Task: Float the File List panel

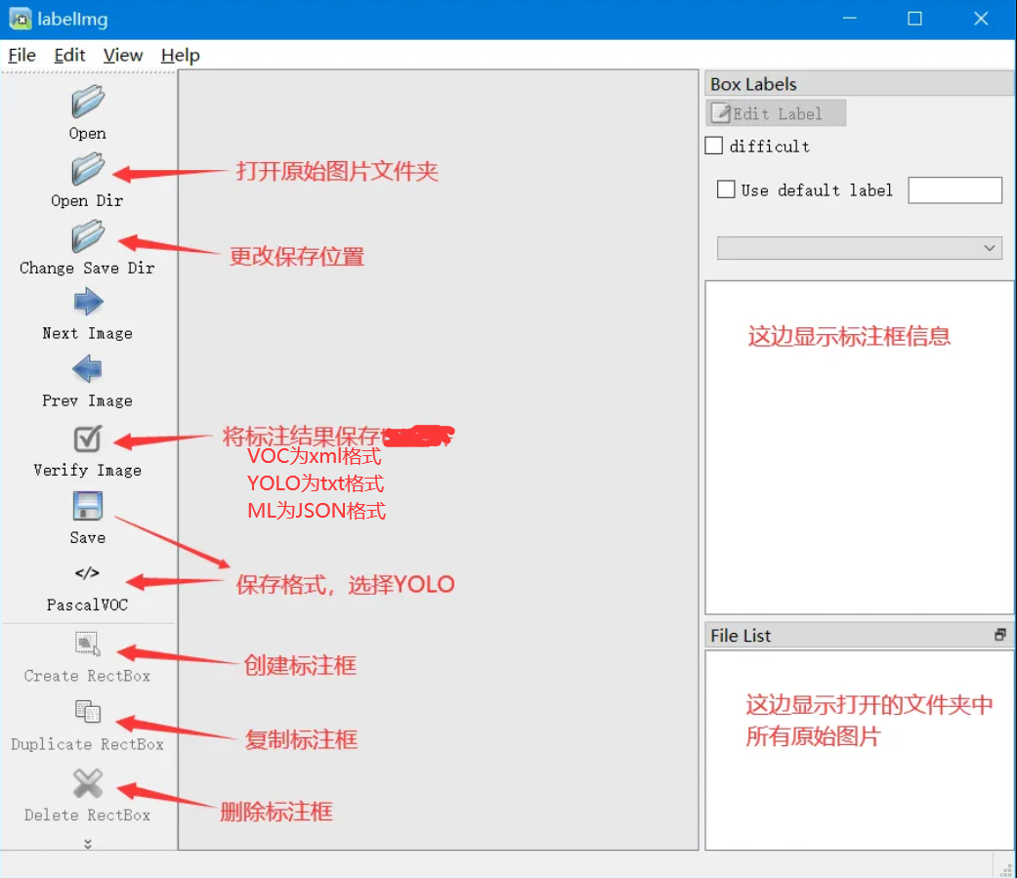Action: coord(999,635)
